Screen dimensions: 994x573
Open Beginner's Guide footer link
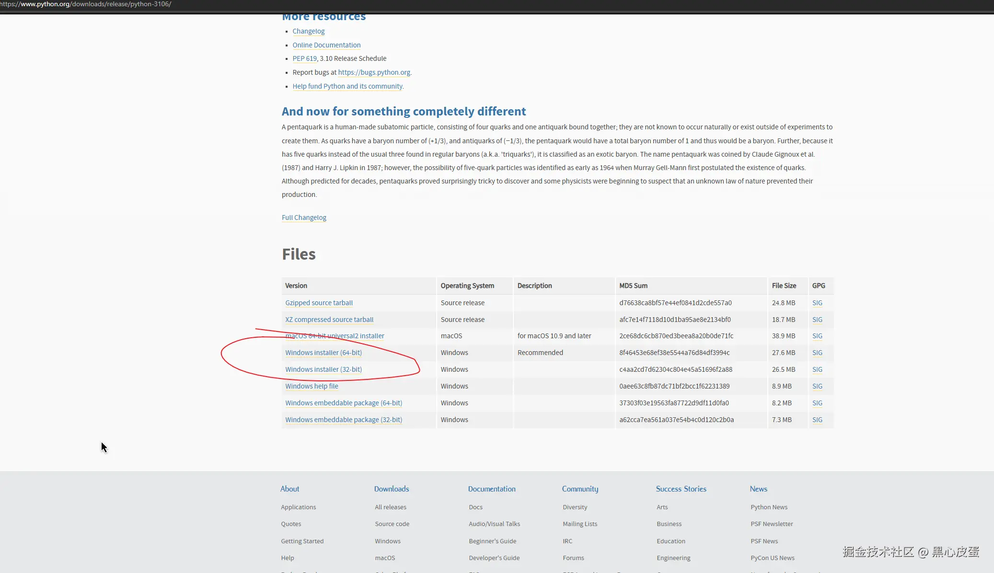point(492,541)
